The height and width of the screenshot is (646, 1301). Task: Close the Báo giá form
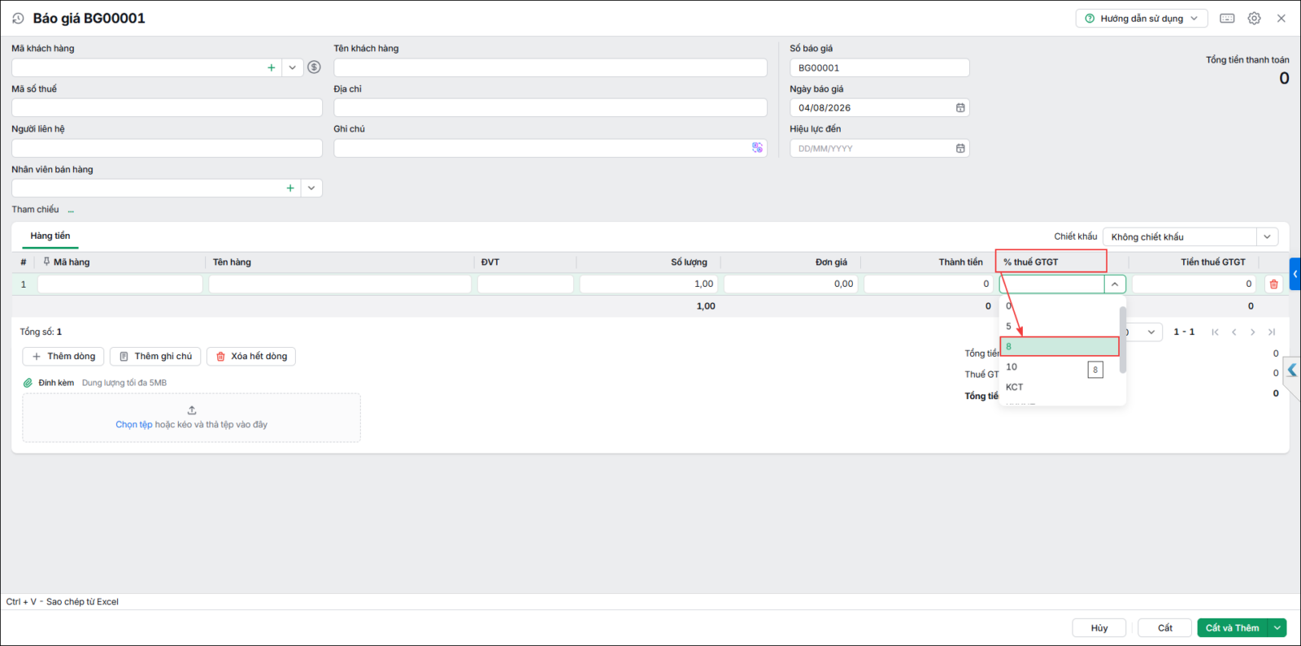point(1281,18)
